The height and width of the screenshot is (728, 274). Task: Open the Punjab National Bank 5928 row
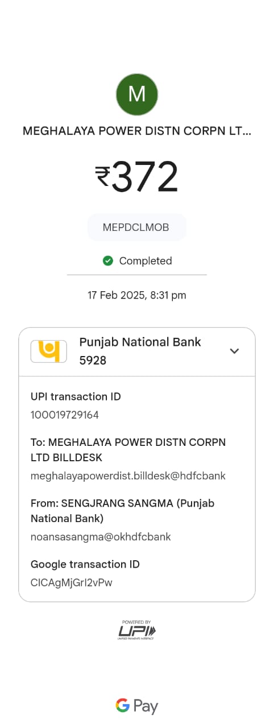click(137, 351)
